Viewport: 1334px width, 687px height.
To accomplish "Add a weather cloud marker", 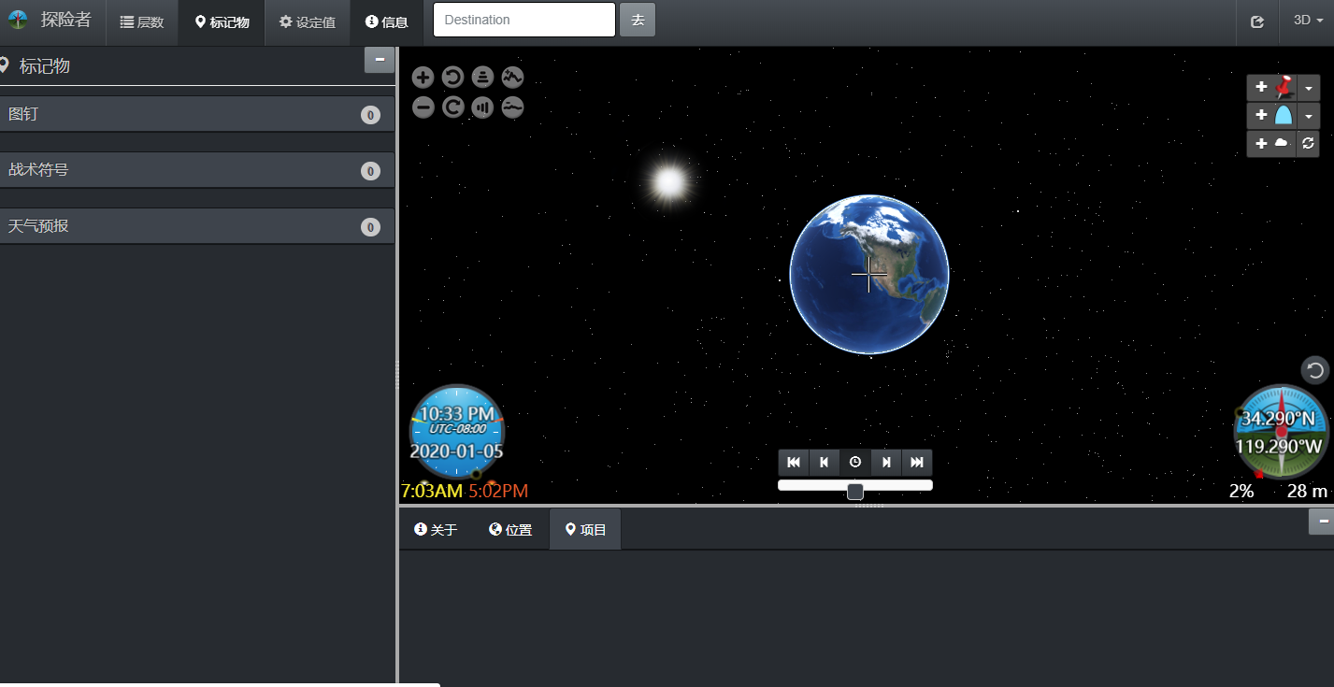I will point(1271,144).
